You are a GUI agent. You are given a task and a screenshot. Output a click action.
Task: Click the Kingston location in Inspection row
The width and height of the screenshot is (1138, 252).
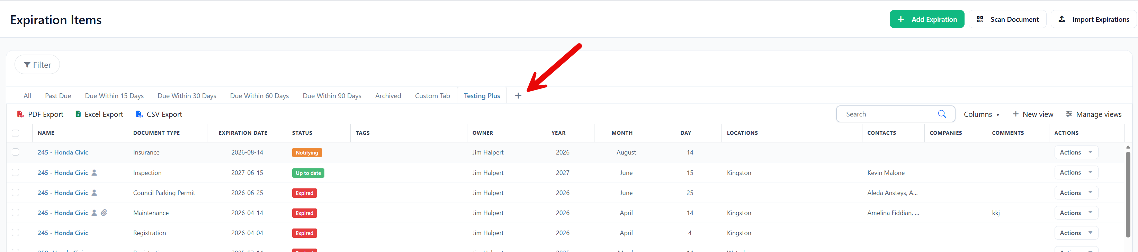pyautogui.click(x=738, y=172)
